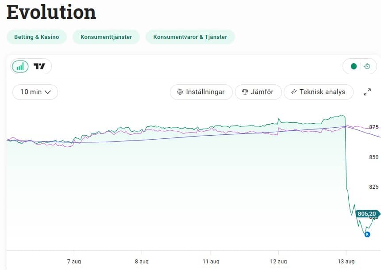The height and width of the screenshot is (270, 381).
Task: Click the scales icon in Jämför
Action: pos(245,92)
